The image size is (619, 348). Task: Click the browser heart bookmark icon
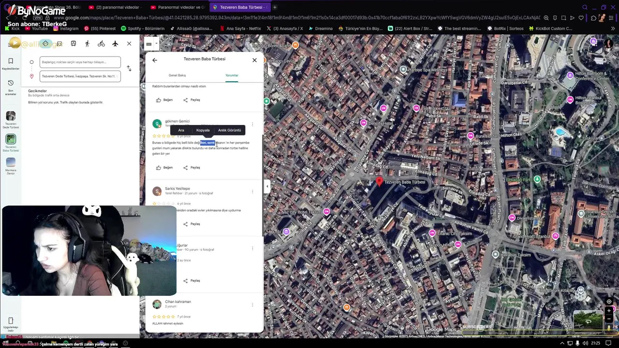point(581,18)
